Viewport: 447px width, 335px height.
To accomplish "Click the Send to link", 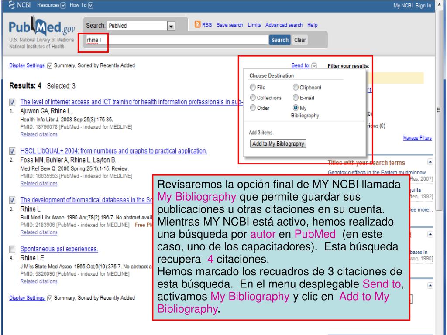I will coord(300,65).
